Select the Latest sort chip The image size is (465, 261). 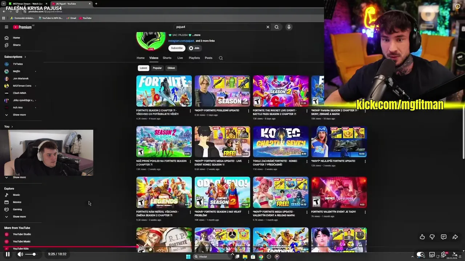pyautogui.click(x=143, y=68)
